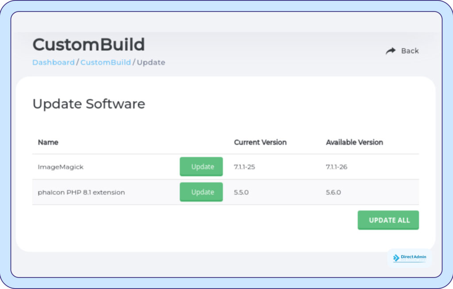
Task: Select the phalcon PHP 8.1 extension cell
Action: (x=81, y=192)
